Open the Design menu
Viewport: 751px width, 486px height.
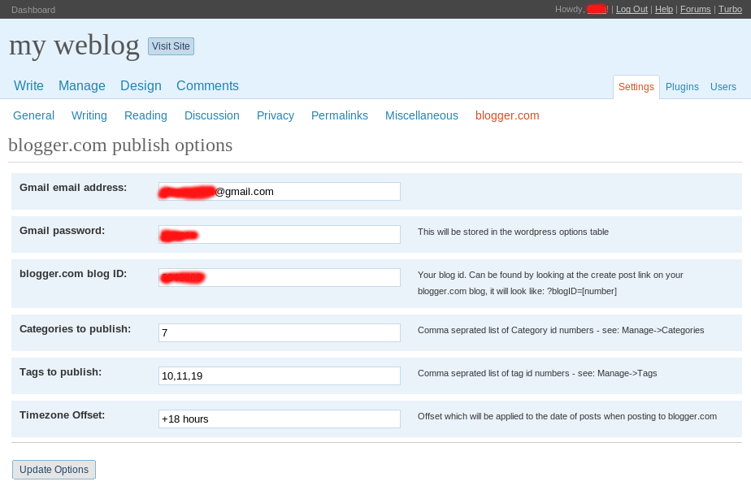pyautogui.click(x=141, y=86)
